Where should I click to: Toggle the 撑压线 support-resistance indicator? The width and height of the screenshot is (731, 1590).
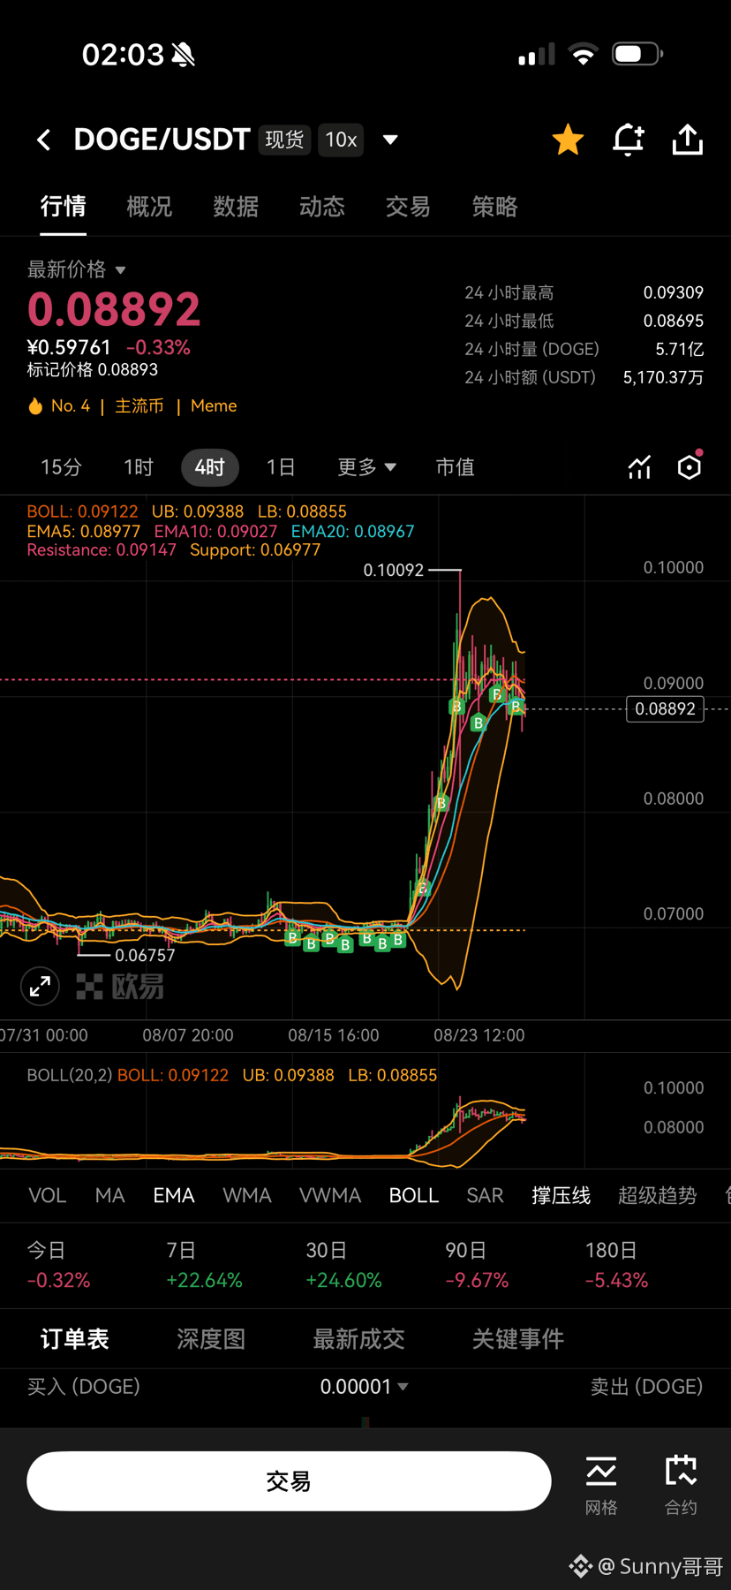(561, 1196)
